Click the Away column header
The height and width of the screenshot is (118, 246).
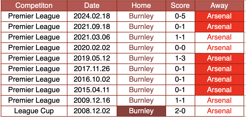(x=219, y=6)
